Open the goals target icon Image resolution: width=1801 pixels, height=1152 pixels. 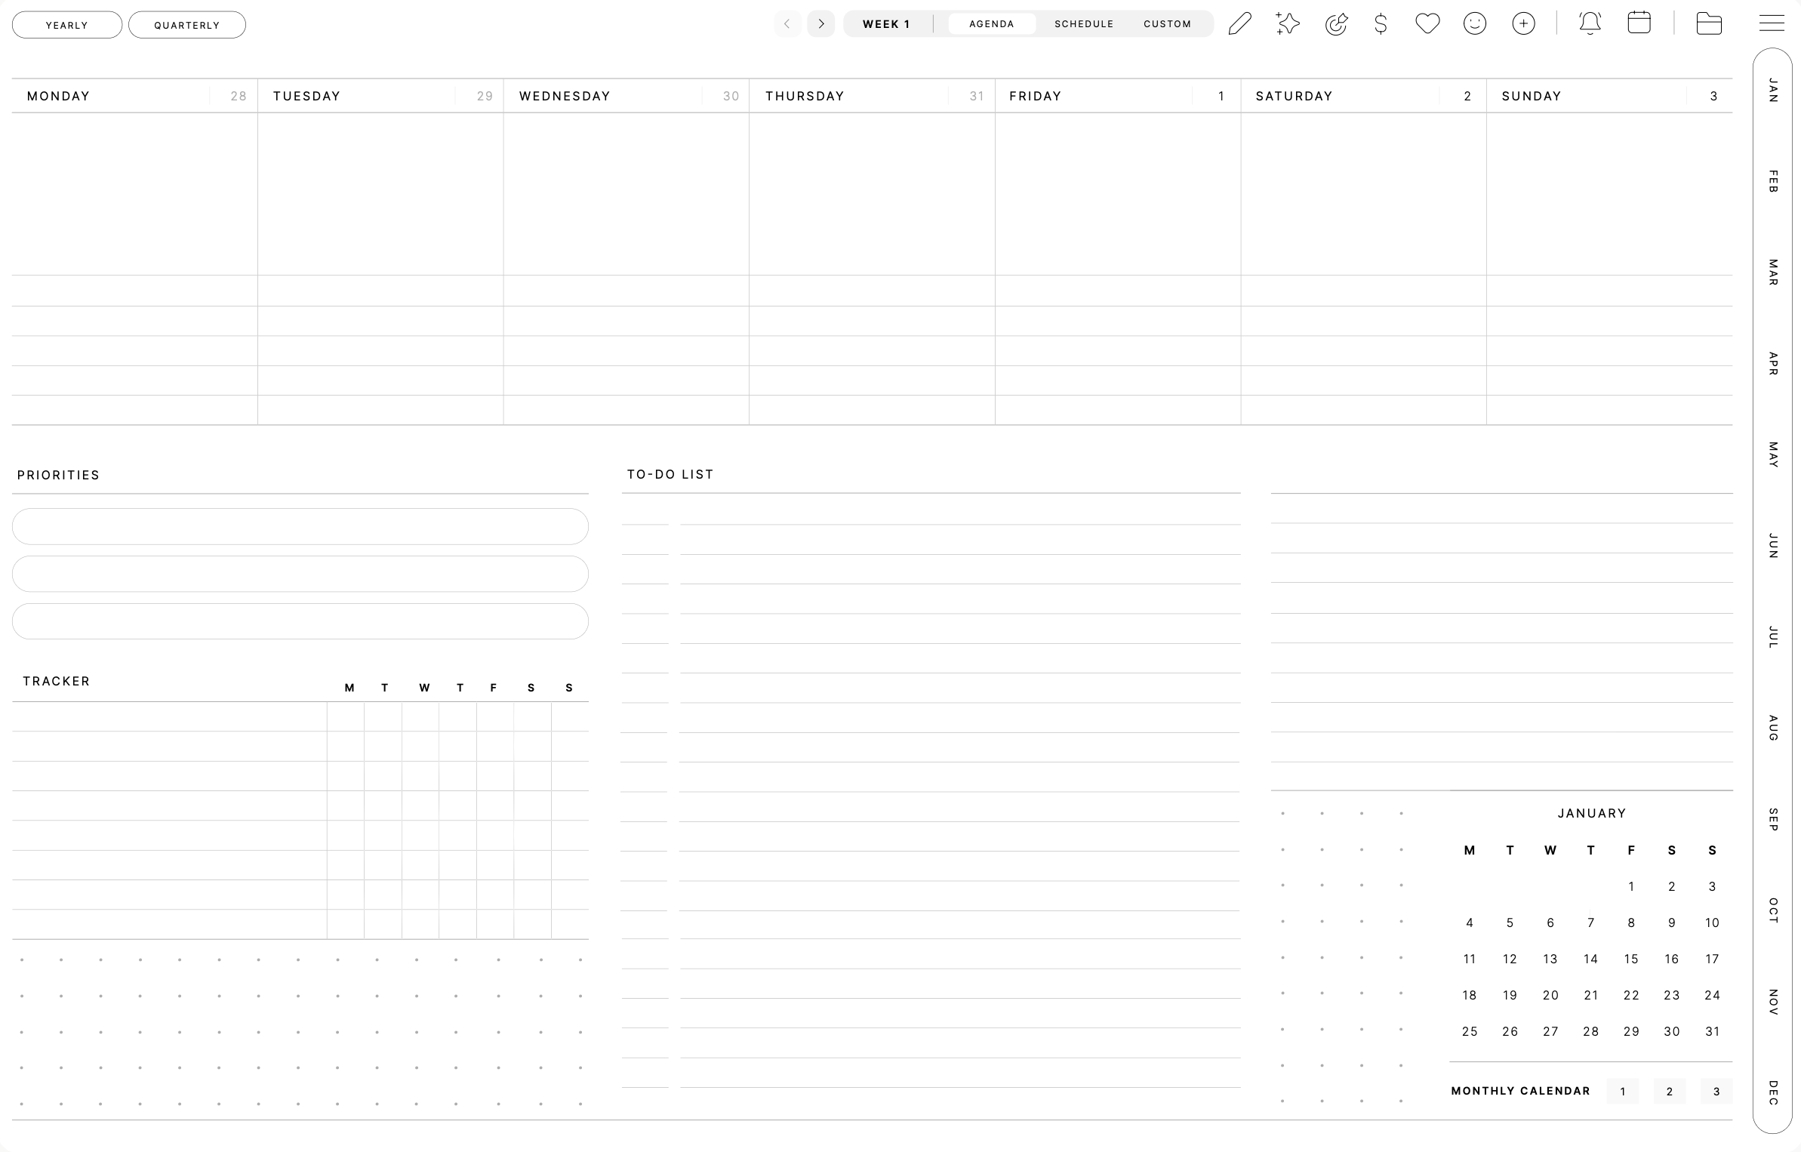[1336, 24]
